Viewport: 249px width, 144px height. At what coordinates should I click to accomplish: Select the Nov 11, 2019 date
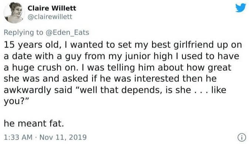coord(63,137)
